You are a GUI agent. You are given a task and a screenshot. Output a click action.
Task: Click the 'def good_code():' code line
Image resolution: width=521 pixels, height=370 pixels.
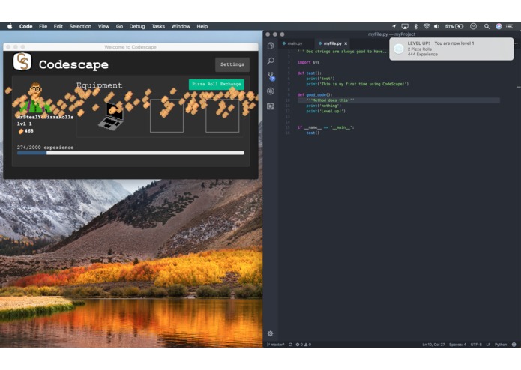tap(315, 95)
